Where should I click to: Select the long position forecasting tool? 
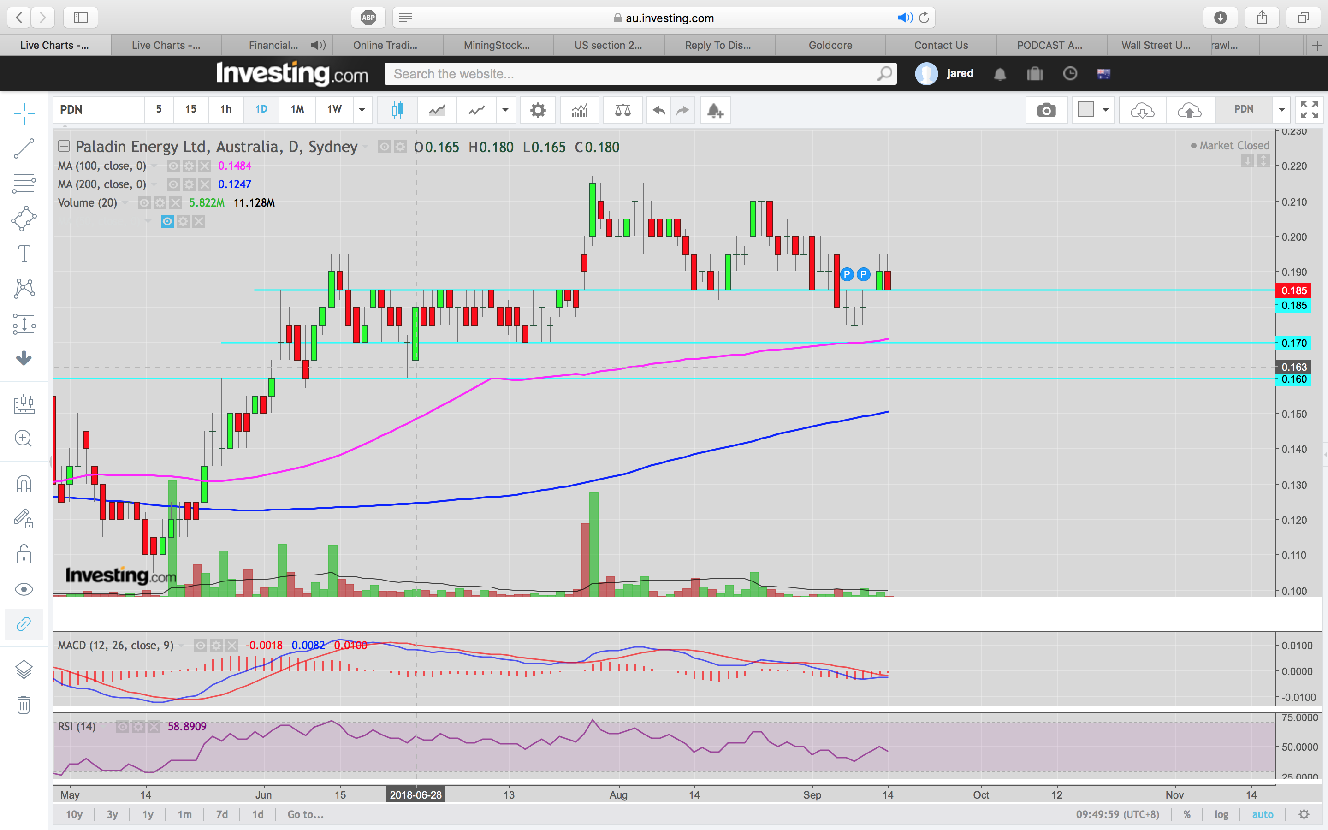pos(24,324)
